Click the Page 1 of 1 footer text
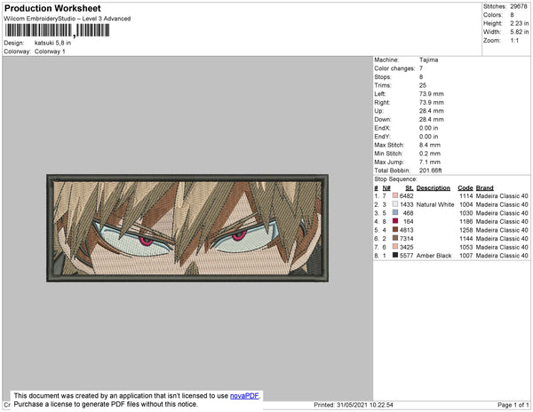 point(513,405)
